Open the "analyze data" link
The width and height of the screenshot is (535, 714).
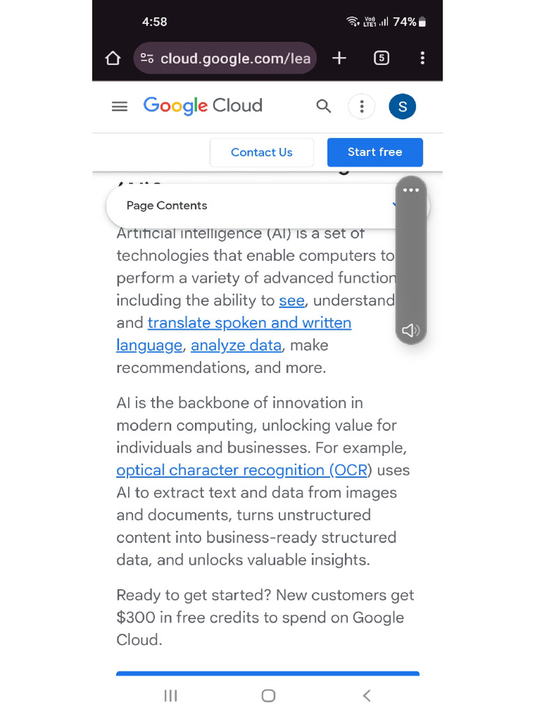pos(236,345)
